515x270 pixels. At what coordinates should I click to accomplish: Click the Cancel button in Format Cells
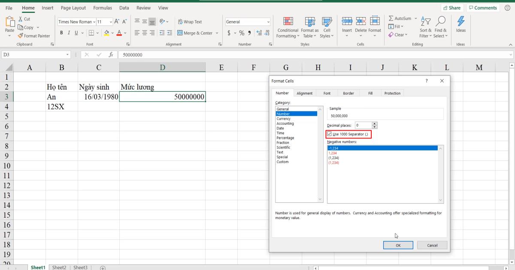(432, 245)
